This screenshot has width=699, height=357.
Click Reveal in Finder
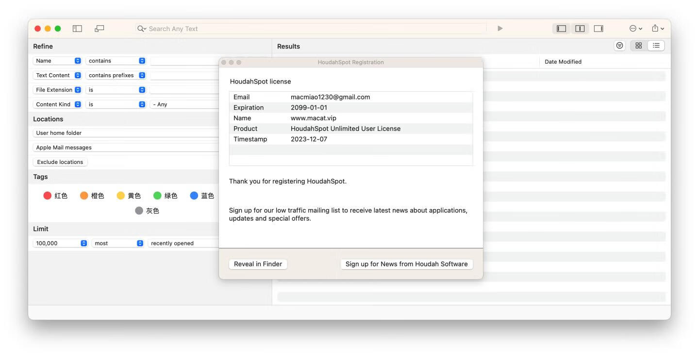coord(258,264)
